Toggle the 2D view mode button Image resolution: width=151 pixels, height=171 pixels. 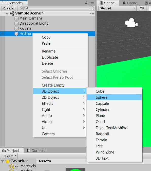142,8
